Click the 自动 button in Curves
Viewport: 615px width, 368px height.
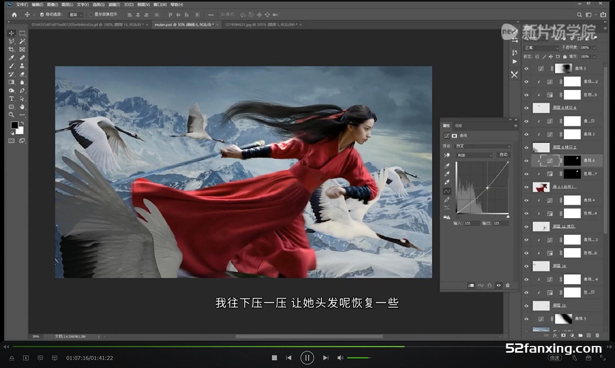503,155
